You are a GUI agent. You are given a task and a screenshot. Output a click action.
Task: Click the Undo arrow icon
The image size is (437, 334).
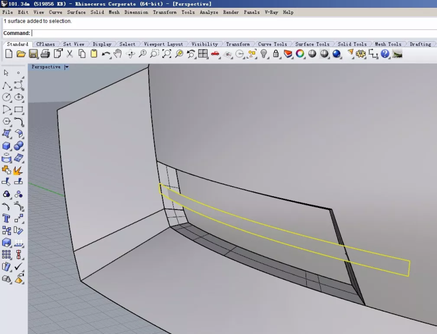[106, 54]
